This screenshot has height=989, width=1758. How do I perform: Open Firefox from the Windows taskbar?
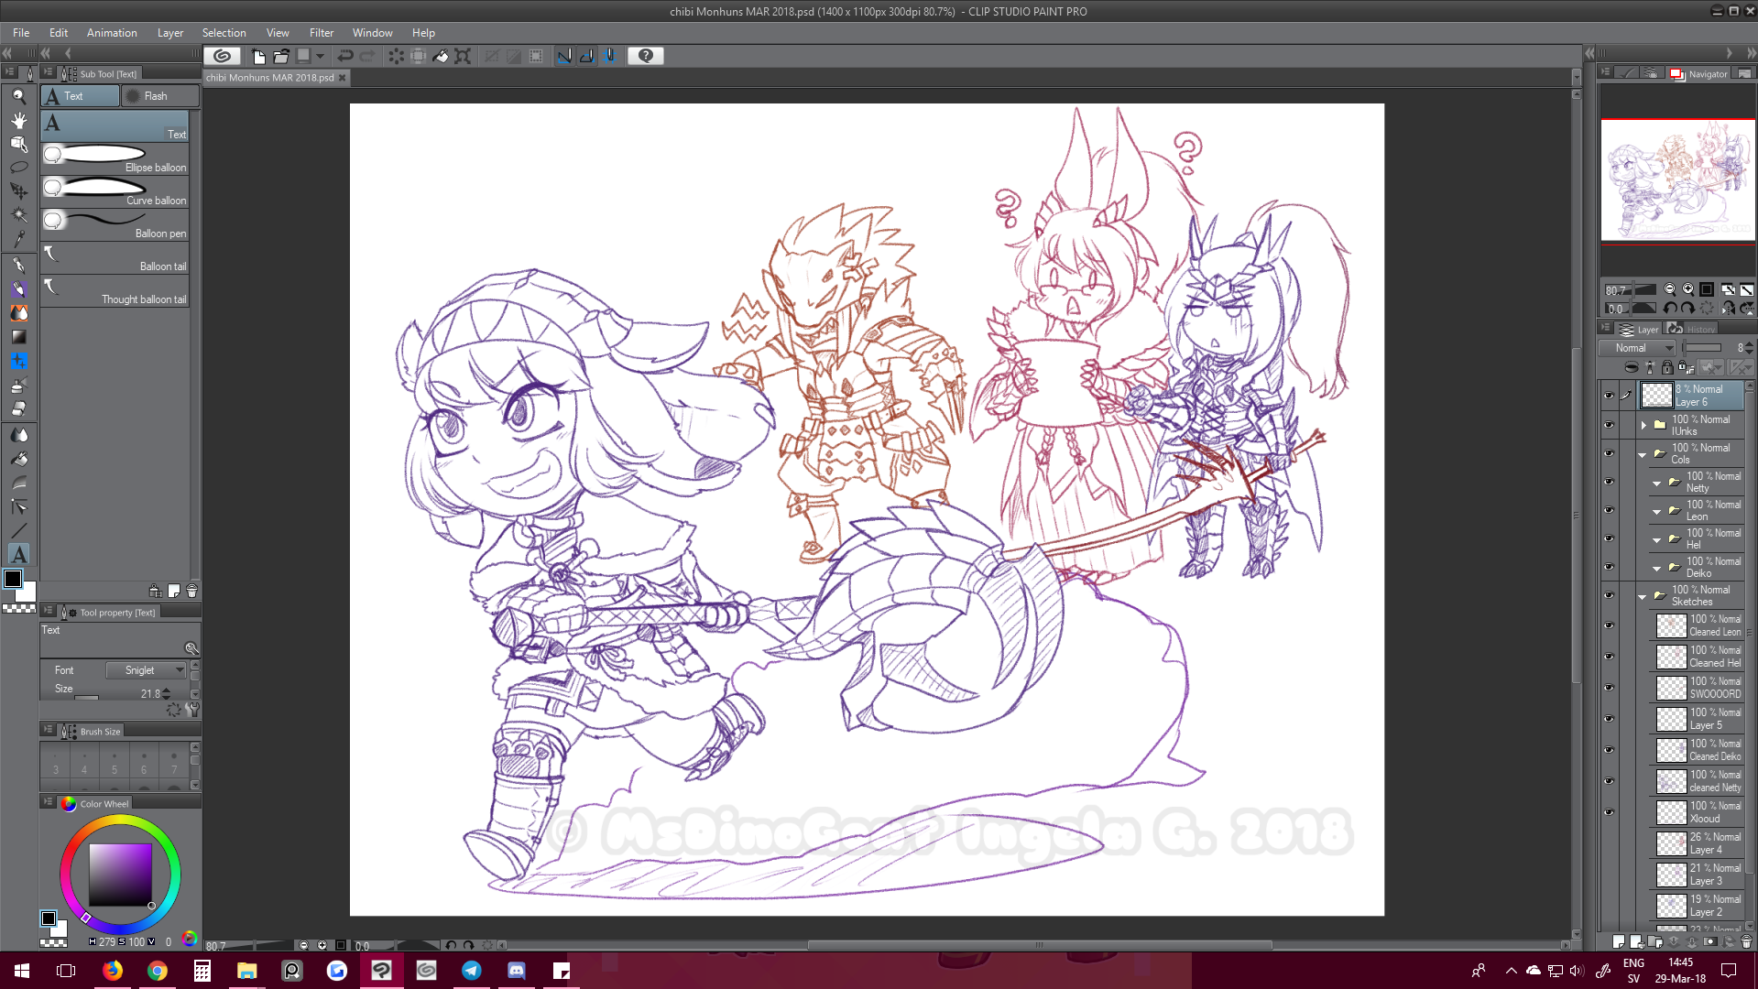coord(113,971)
